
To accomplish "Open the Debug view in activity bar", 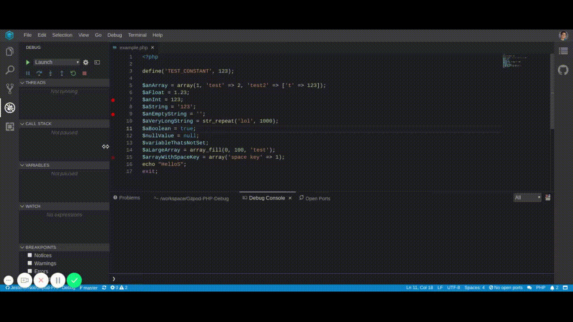I will [9, 108].
